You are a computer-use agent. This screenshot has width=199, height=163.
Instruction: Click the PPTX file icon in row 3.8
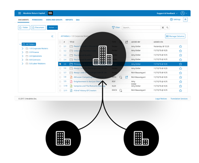(71, 77)
